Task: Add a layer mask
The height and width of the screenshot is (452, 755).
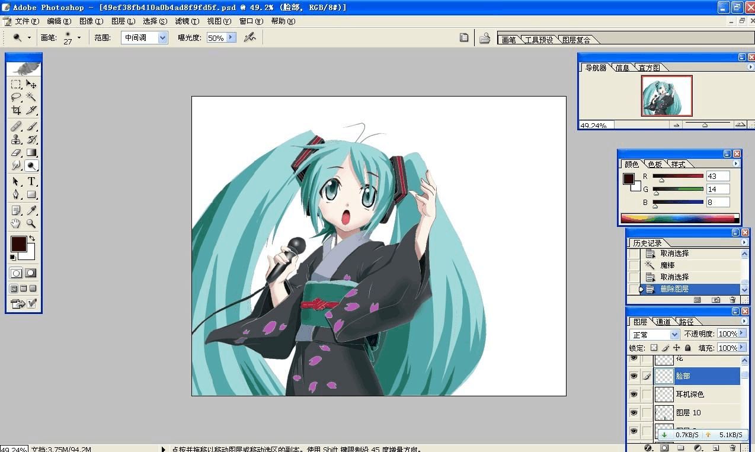Action: [664, 448]
